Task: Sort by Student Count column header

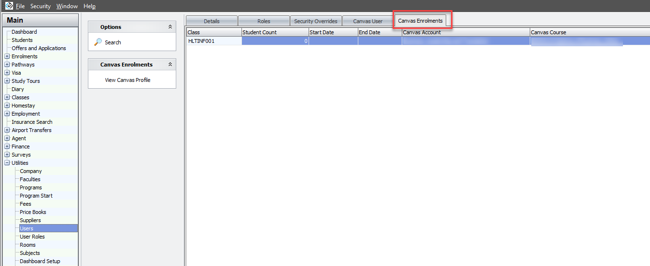Action: point(274,32)
